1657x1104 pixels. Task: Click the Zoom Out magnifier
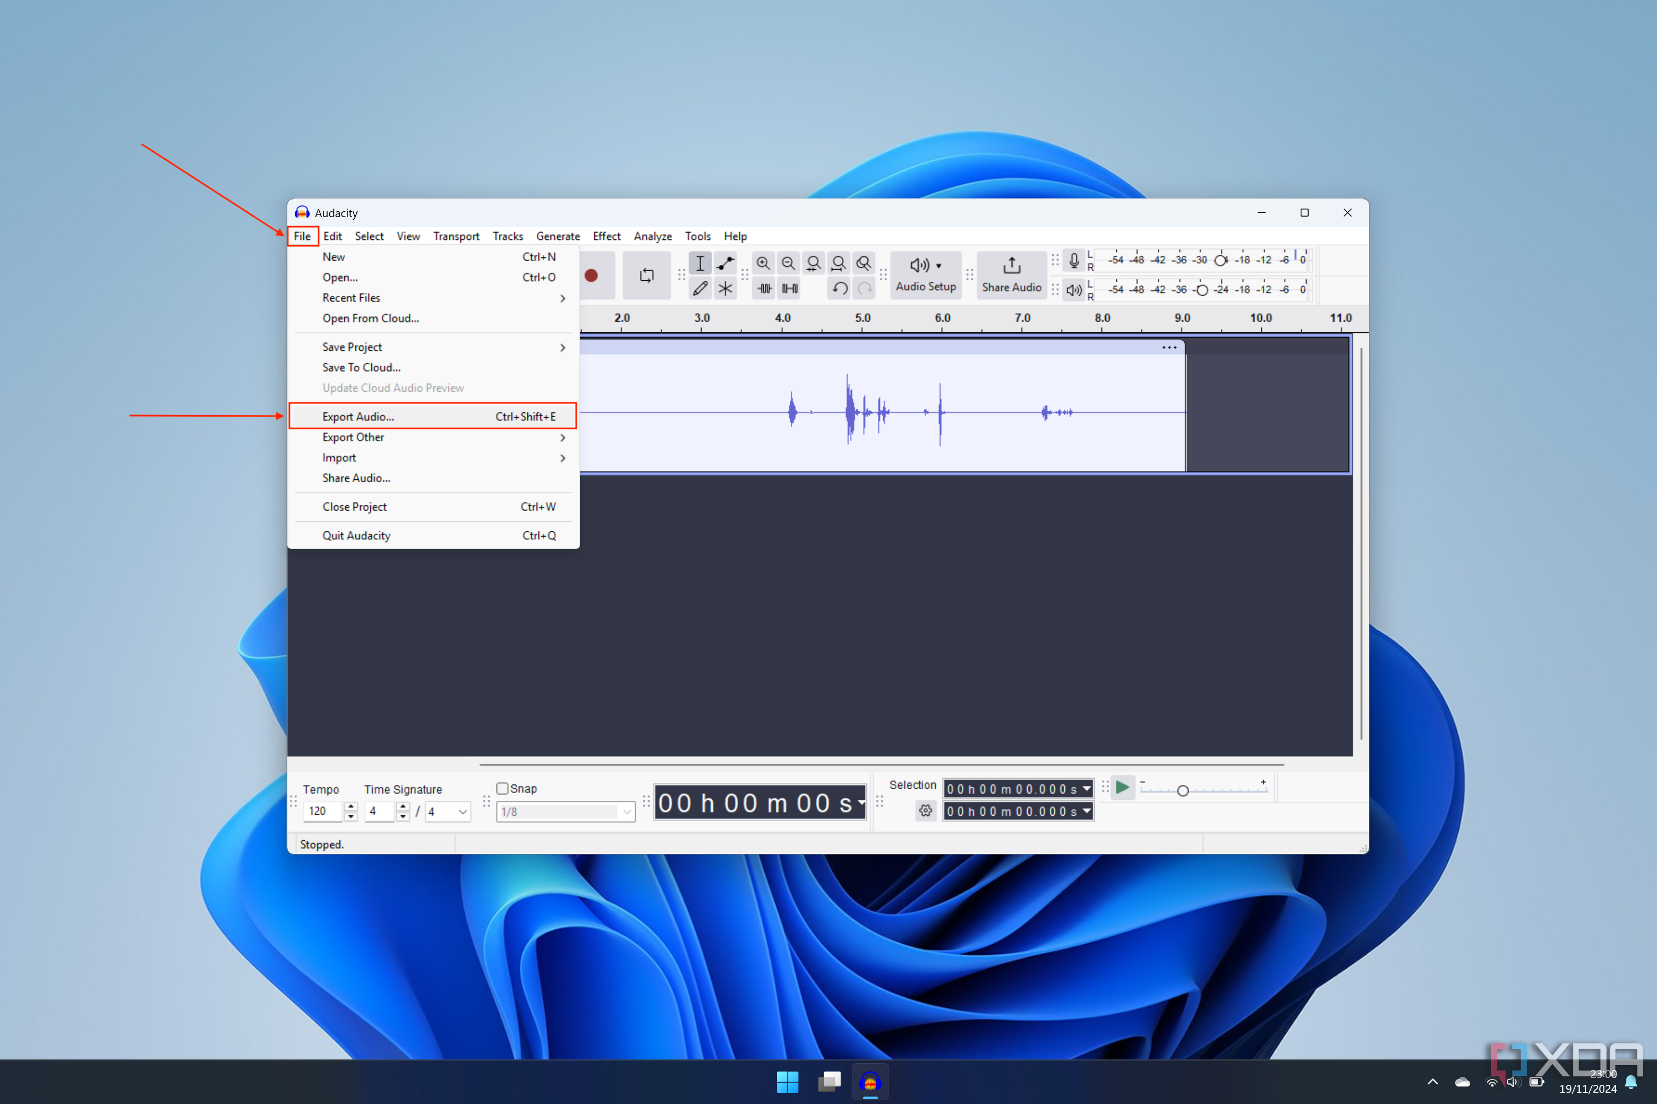tap(788, 263)
